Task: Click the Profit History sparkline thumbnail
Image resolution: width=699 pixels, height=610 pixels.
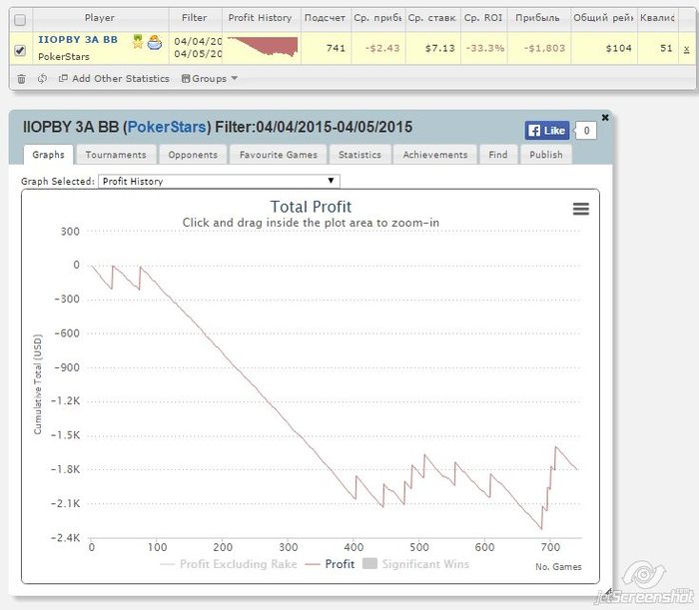Action: click(x=263, y=47)
